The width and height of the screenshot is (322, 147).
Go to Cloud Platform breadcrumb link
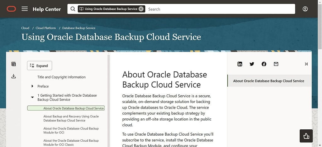(x=46, y=28)
